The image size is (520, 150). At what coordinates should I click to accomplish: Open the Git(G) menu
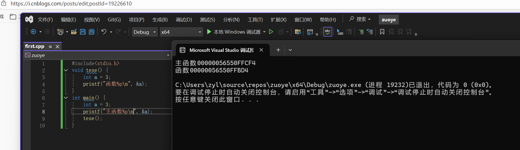pos(114,20)
